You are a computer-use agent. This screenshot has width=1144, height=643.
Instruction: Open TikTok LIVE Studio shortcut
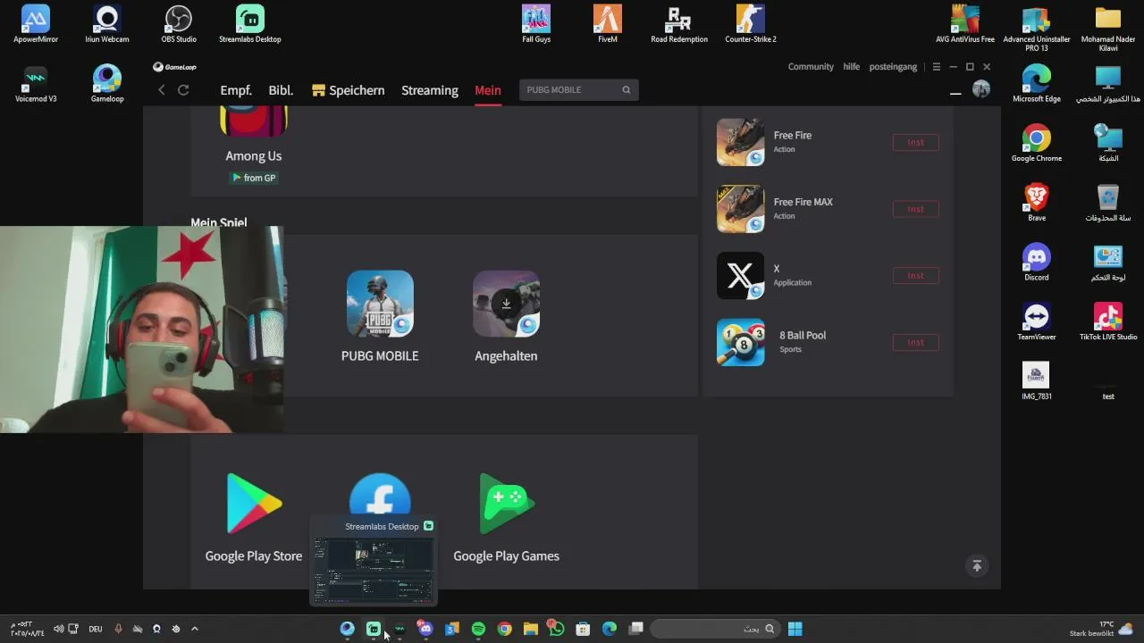[1108, 321]
